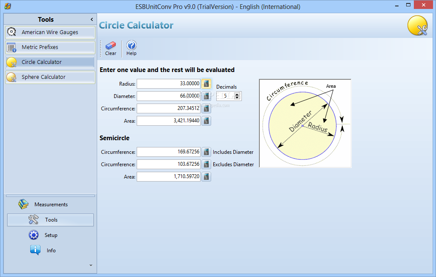Select American Wire Gauges tool
This screenshot has width=436, height=277.
pyautogui.click(x=50, y=32)
